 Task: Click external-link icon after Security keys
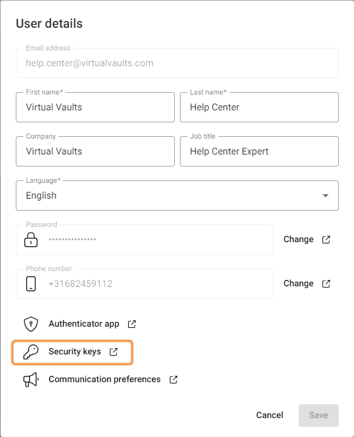pyautogui.click(x=114, y=352)
